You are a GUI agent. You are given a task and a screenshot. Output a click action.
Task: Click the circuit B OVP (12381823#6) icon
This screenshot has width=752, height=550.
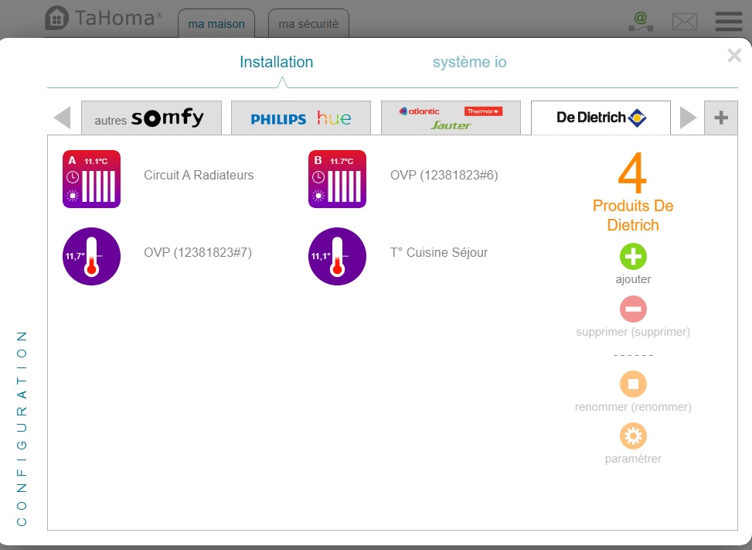tap(337, 179)
